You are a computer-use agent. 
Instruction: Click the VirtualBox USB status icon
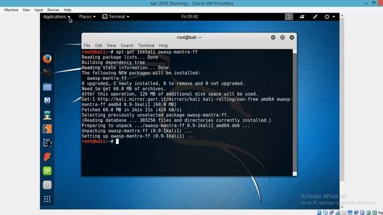tap(338, 213)
